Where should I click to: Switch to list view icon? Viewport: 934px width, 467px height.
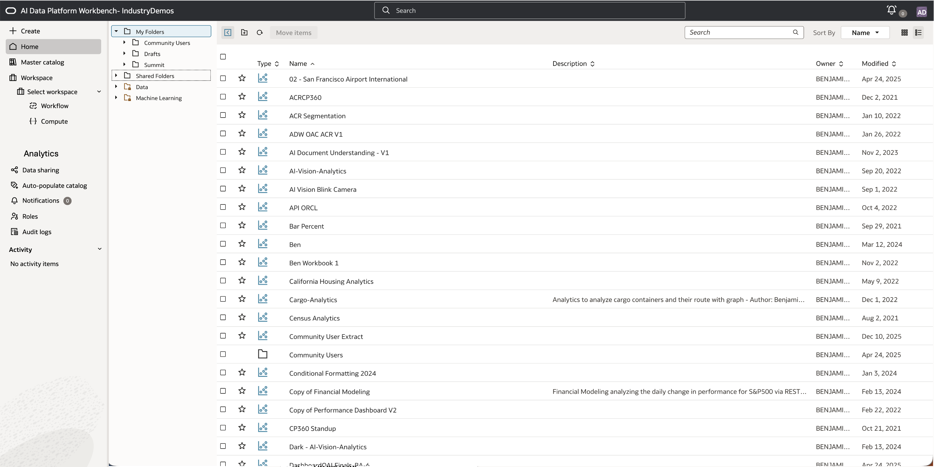point(918,33)
